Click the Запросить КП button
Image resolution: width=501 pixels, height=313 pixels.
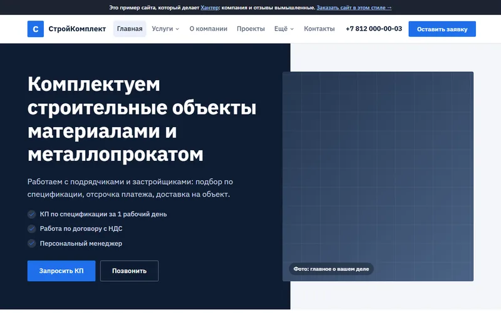click(x=61, y=271)
